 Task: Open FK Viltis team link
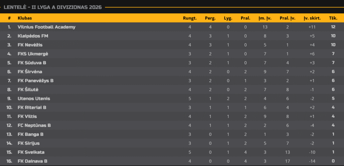[27, 116]
